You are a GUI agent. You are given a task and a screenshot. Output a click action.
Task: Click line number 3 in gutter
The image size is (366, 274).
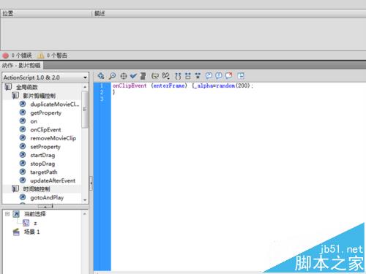click(102, 99)
